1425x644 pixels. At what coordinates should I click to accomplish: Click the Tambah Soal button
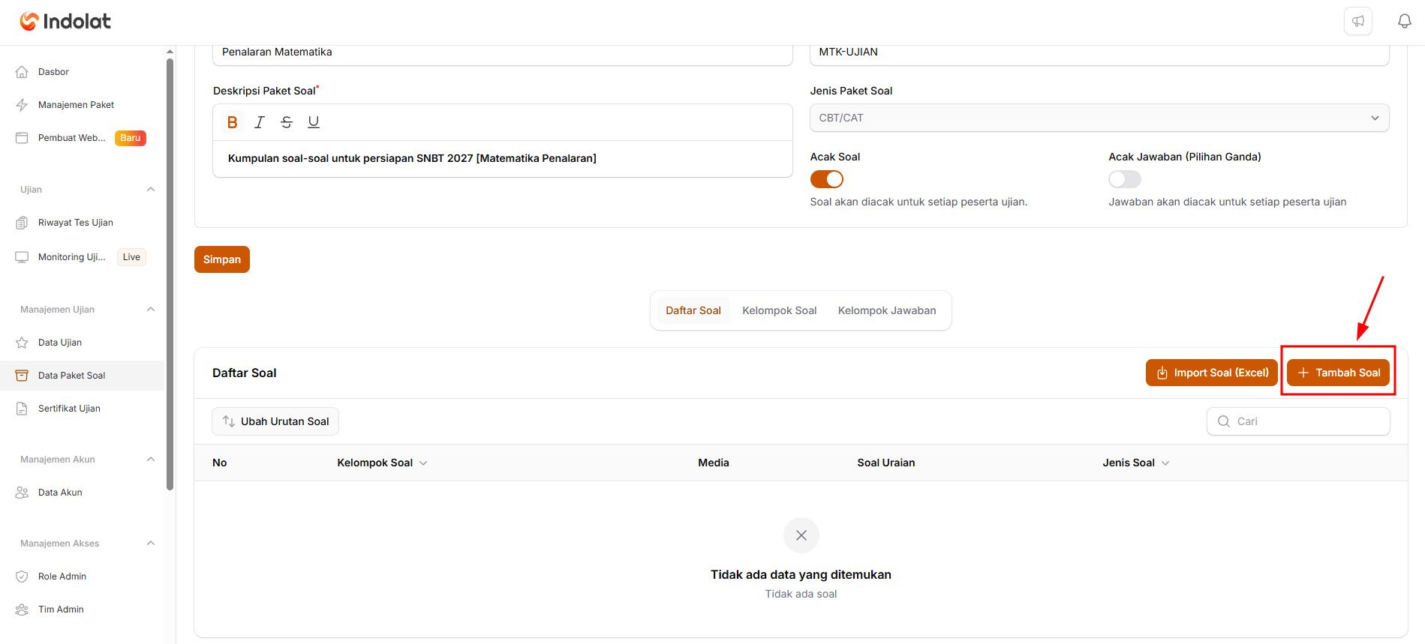1339,373
